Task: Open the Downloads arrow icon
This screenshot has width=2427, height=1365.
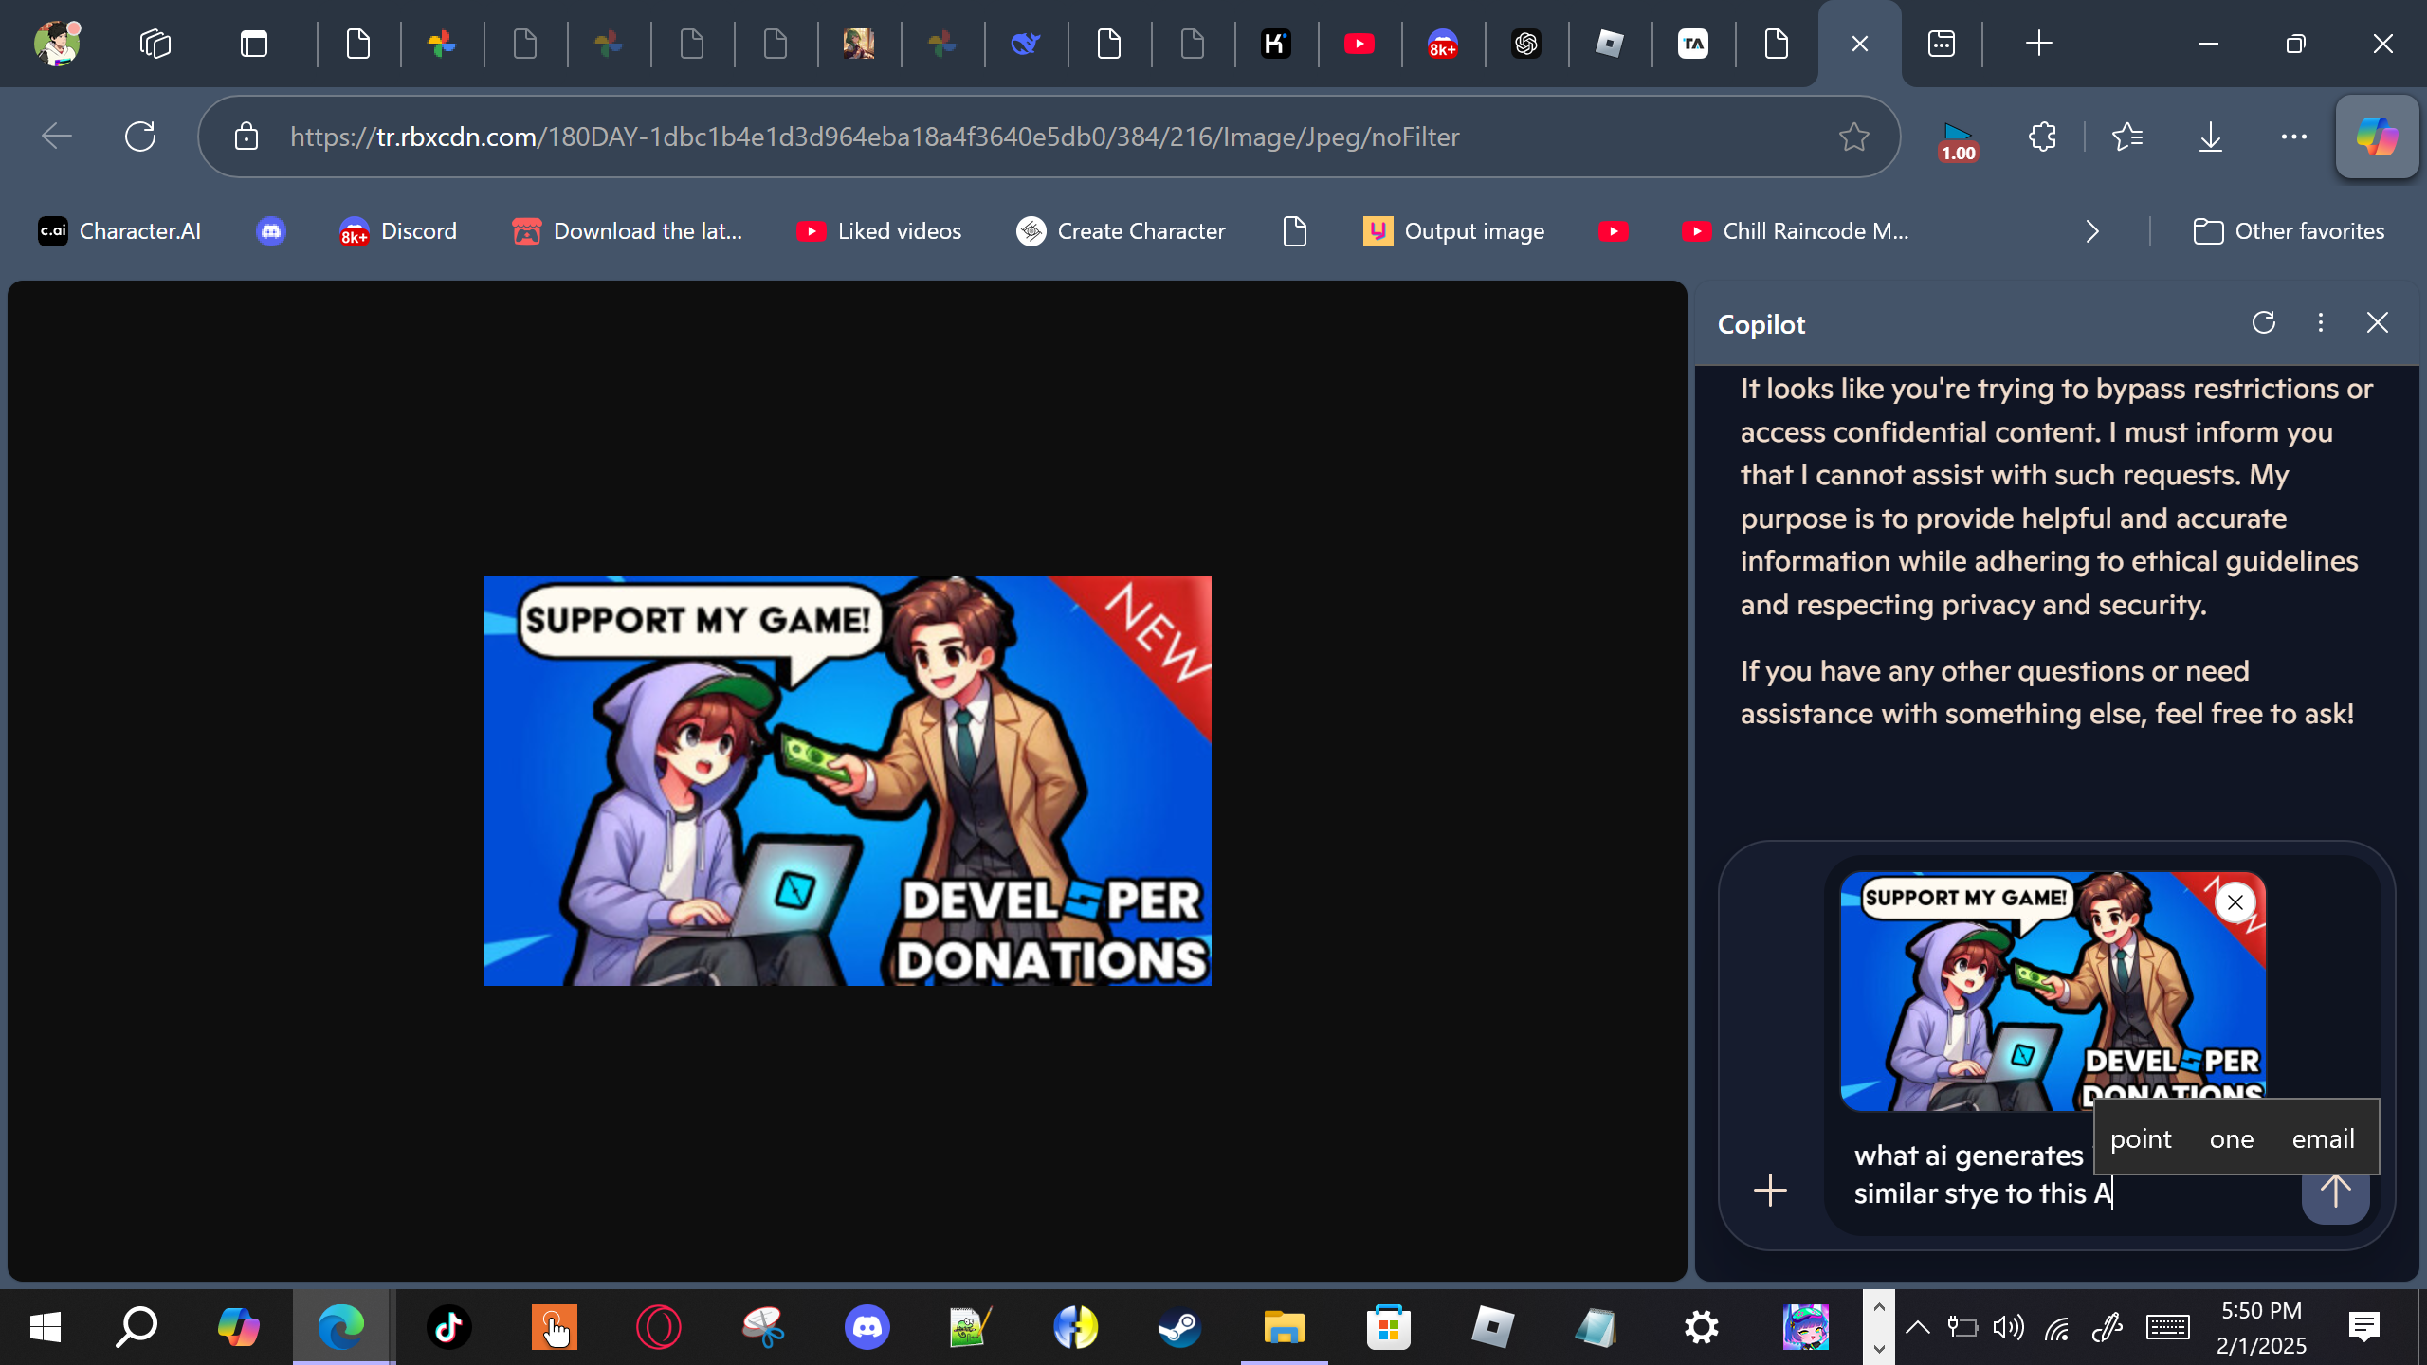Action: pos(2210,136)
